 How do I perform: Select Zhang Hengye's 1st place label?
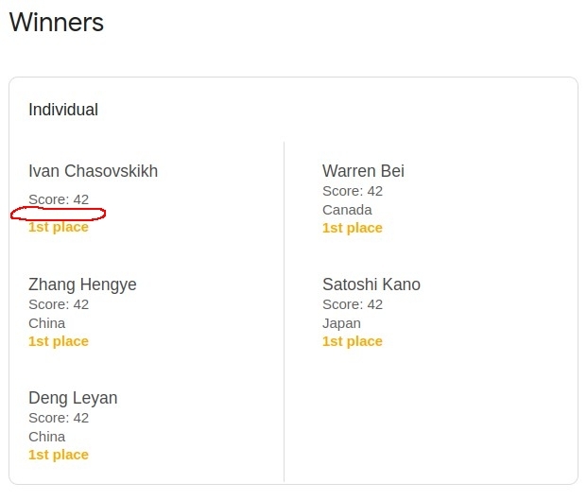(59, 341)
